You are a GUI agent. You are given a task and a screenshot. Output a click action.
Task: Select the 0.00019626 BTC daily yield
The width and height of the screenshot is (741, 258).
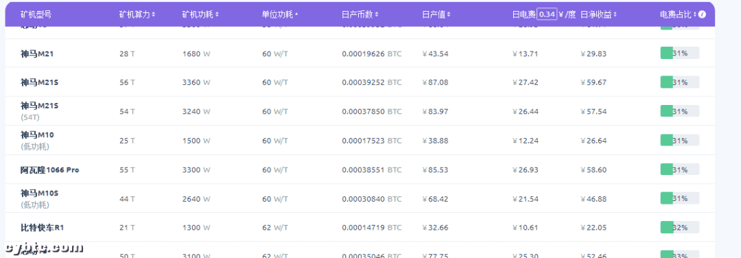tap(372, 54)
